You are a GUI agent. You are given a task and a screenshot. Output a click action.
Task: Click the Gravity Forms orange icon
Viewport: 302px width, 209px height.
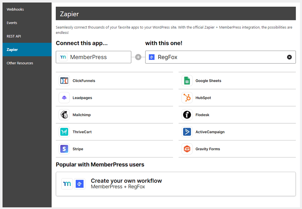187,149
